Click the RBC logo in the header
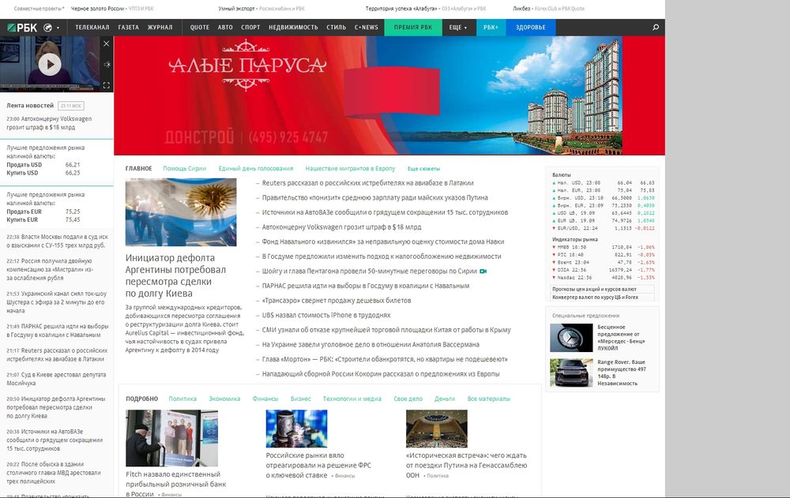This screenshot has height=498, width=790. coord(22,28)
